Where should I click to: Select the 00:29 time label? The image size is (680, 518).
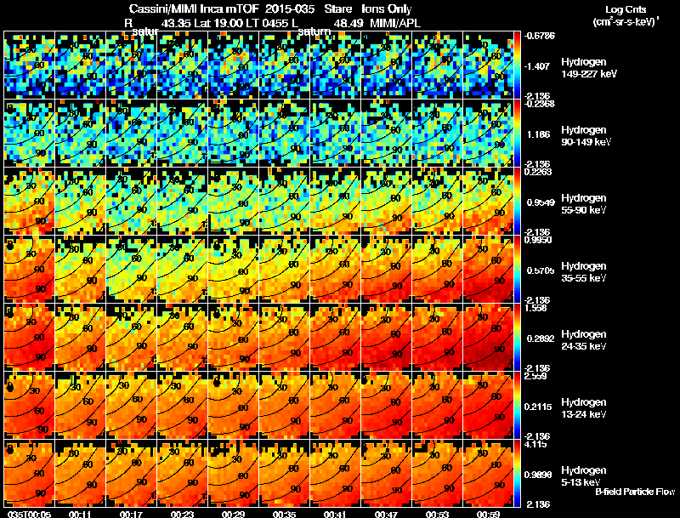pyautogui.click(x=233, y=514)
